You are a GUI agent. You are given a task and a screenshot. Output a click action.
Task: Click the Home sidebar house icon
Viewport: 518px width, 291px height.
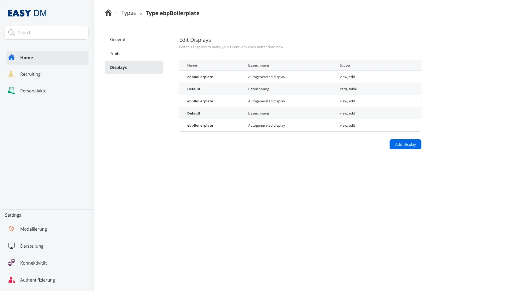point(11,57)
